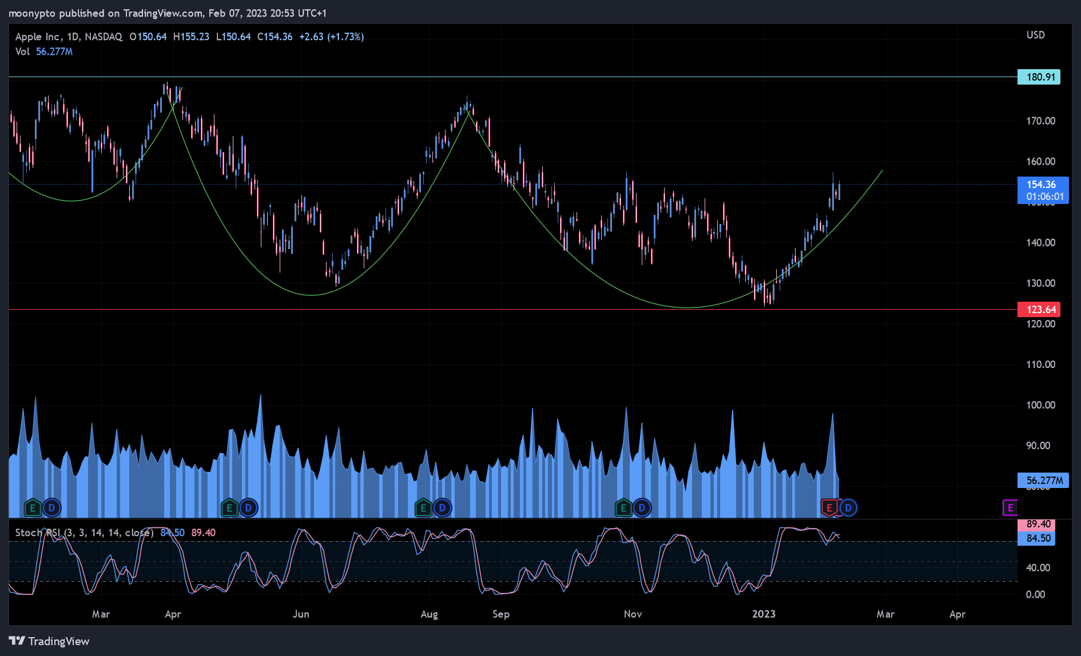Click the 100.00 price axis tick

tap(1040, 405)
